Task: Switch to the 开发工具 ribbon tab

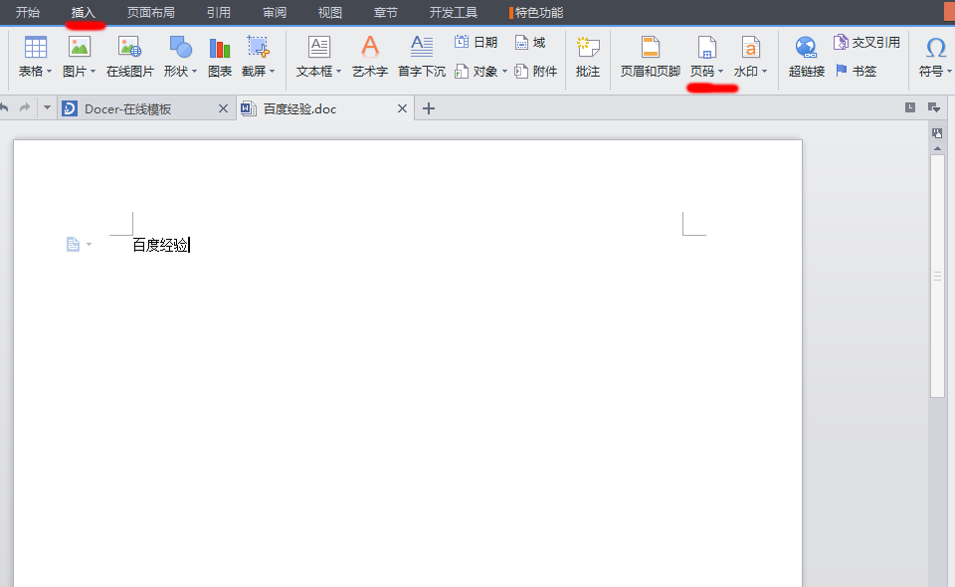Action: click(x=454, y=12)
